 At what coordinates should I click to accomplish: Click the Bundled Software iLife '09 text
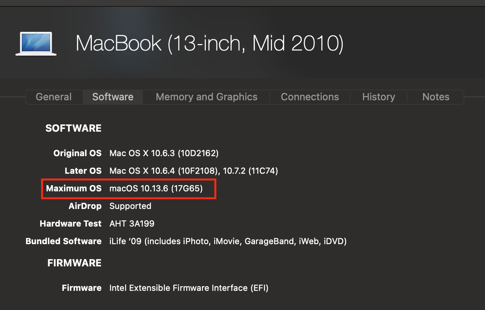[x=228, y=241]
